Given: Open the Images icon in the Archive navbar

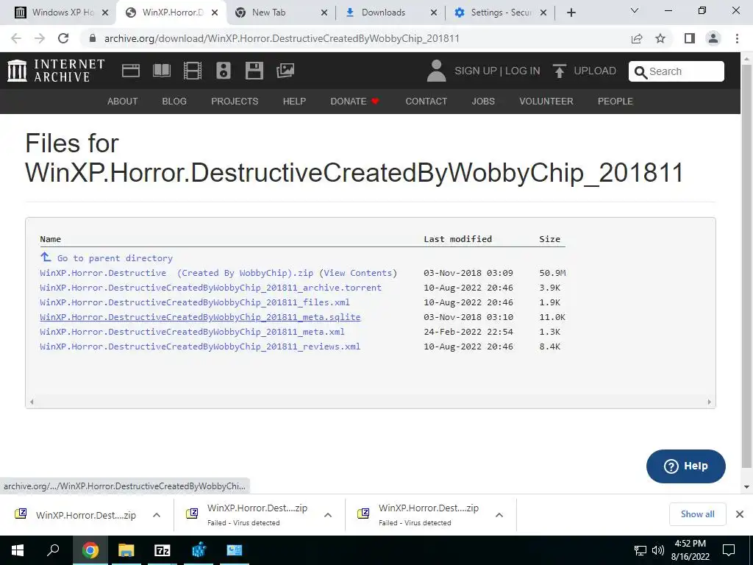Looking at the screenshot, I should click(285, 71).
